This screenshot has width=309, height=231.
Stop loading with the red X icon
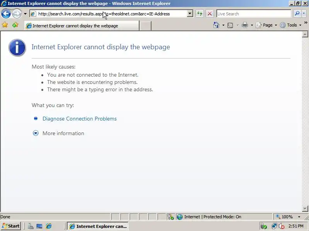(x=210, y=14)
